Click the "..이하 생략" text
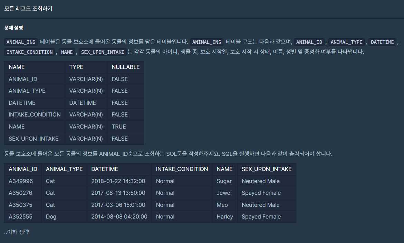This screenshot has height=243, width=404. [17, 232]
